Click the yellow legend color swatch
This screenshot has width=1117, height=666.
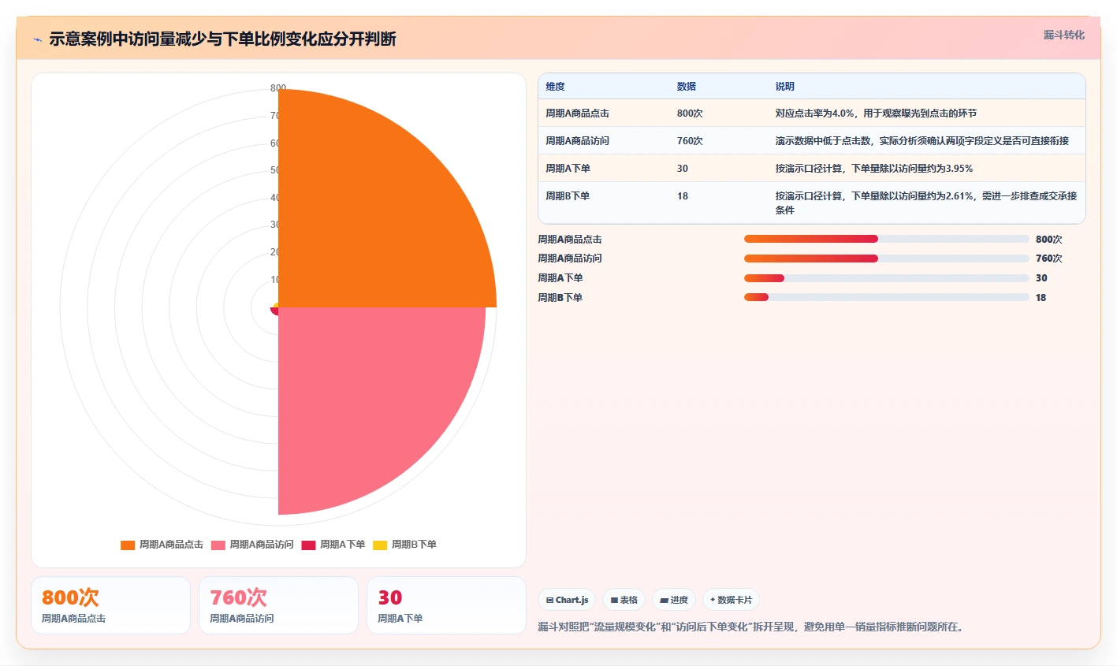coord(380,545)
